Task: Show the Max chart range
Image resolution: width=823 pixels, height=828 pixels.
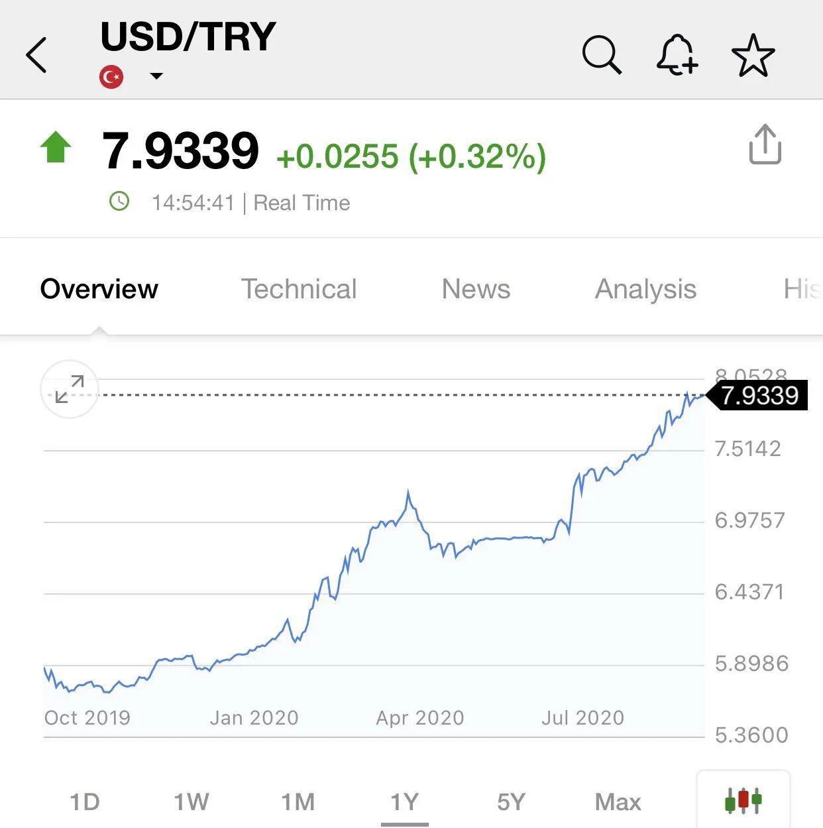Action: (618, 802)
